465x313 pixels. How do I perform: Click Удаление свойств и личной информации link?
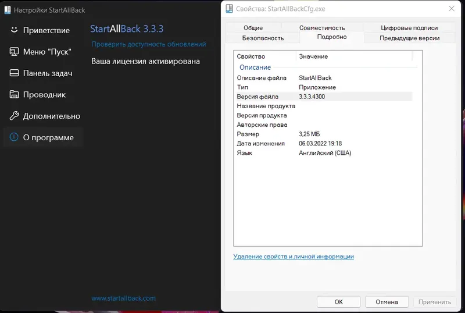[x=294, y=257]
